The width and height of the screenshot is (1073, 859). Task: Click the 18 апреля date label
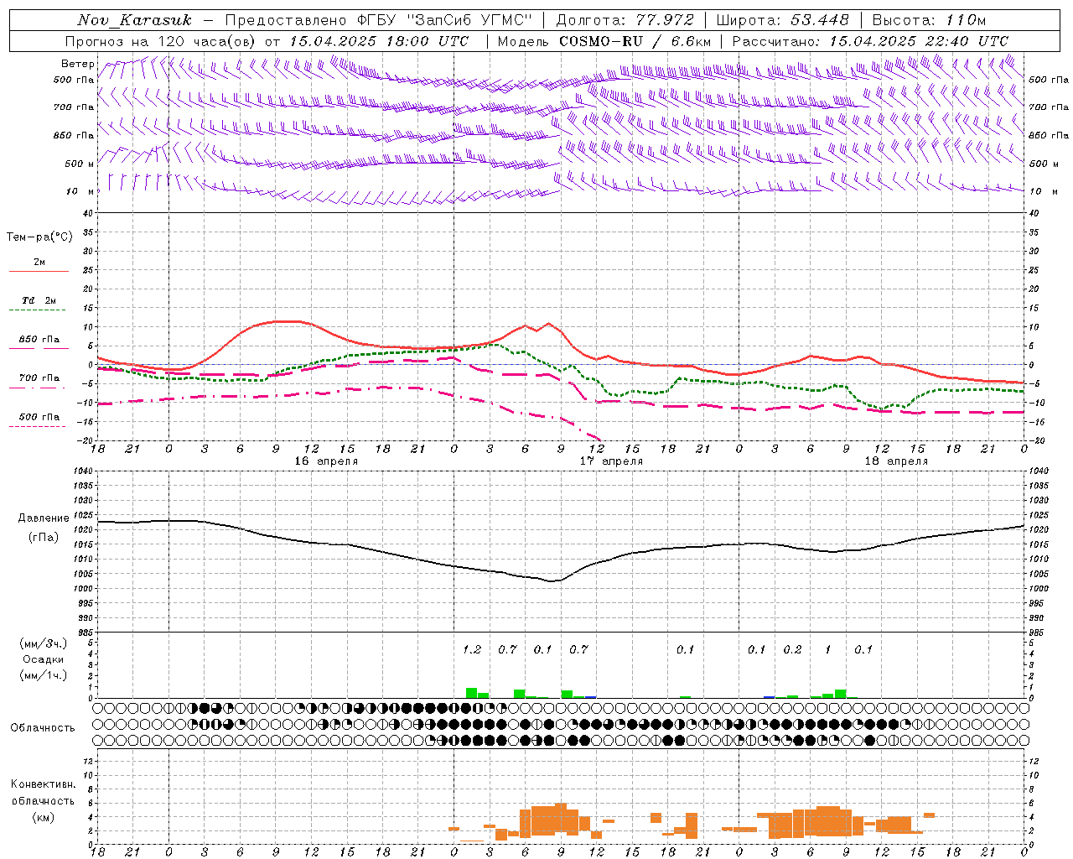(x=896, y=461)
